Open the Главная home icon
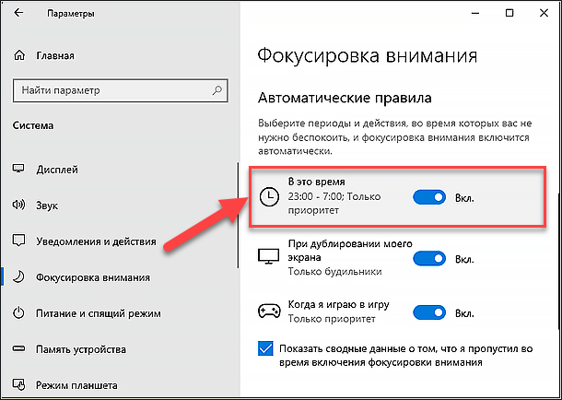The image size is (562, 400). (19, 56)
